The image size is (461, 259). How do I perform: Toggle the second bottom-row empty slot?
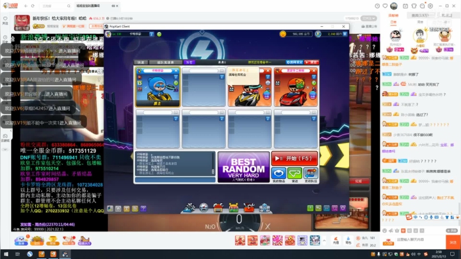tap(222, 112)
